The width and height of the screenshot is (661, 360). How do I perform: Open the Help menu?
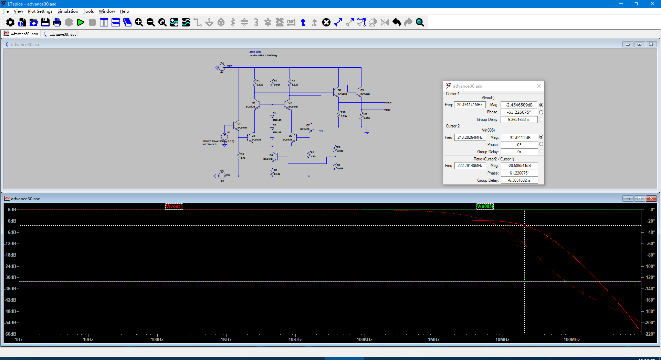tap(124, 11)
